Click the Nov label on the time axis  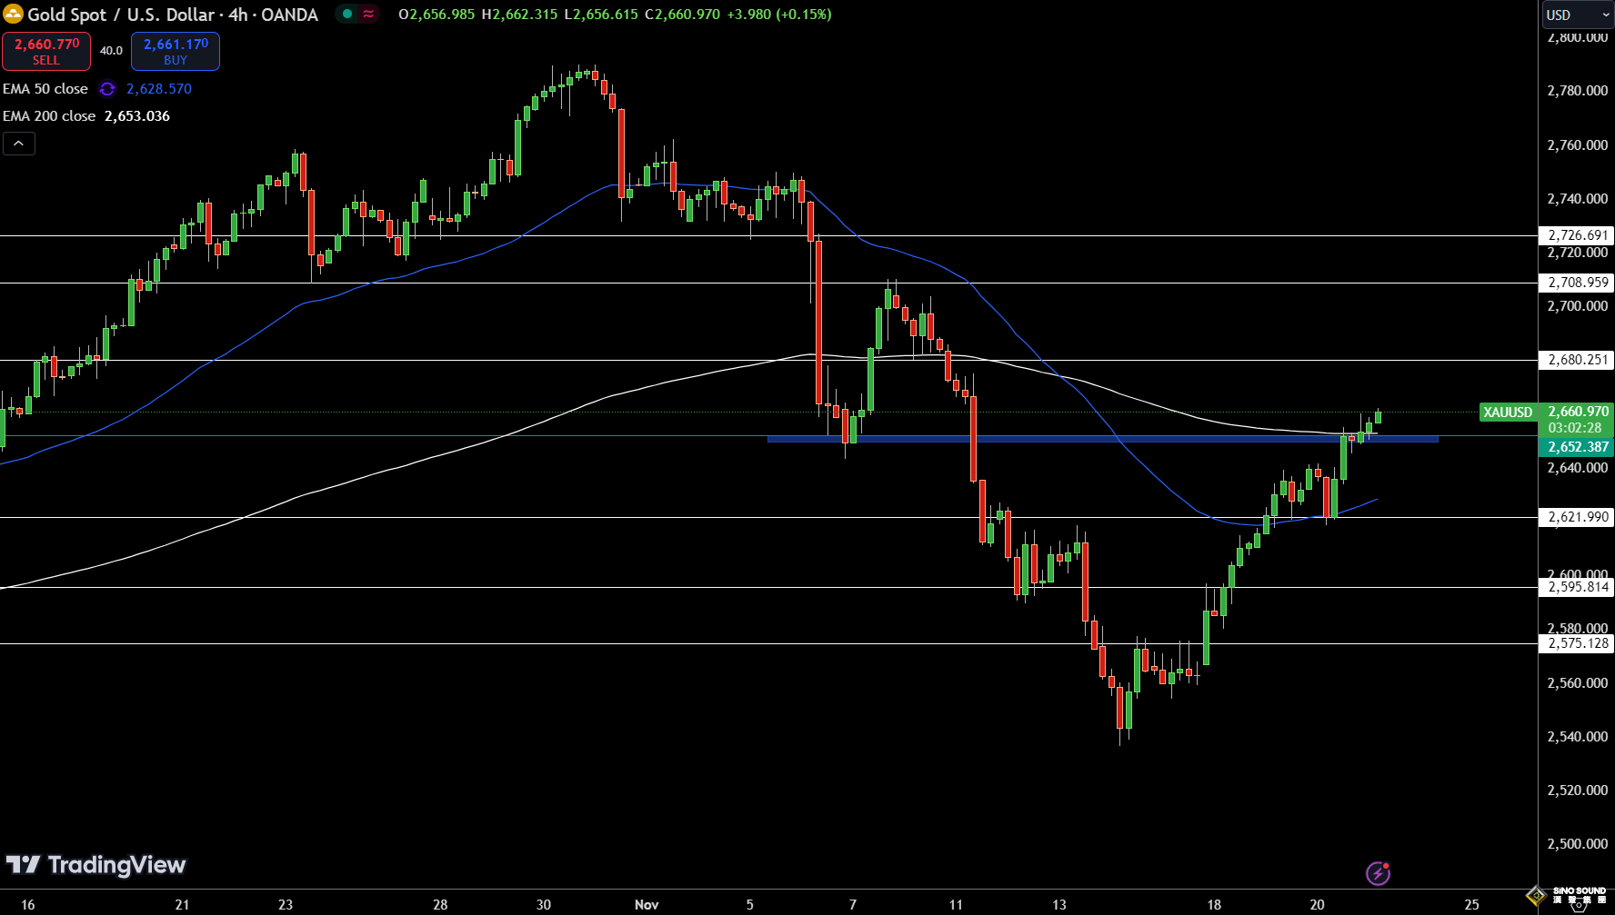point(647,904)
